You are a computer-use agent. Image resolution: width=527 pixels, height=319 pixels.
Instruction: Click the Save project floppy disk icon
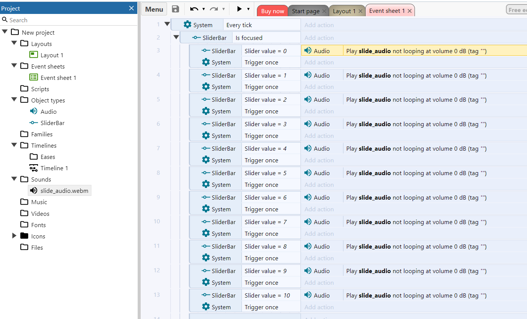tap(175, 9)
